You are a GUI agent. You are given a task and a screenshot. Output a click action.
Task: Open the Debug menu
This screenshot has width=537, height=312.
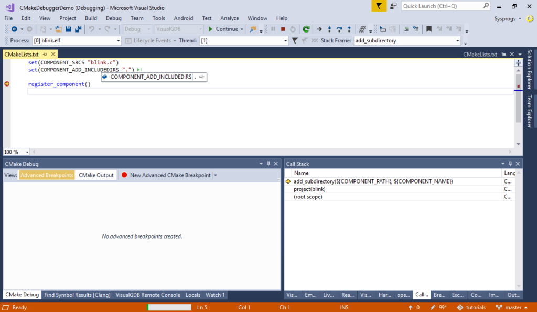pos(113,18)
